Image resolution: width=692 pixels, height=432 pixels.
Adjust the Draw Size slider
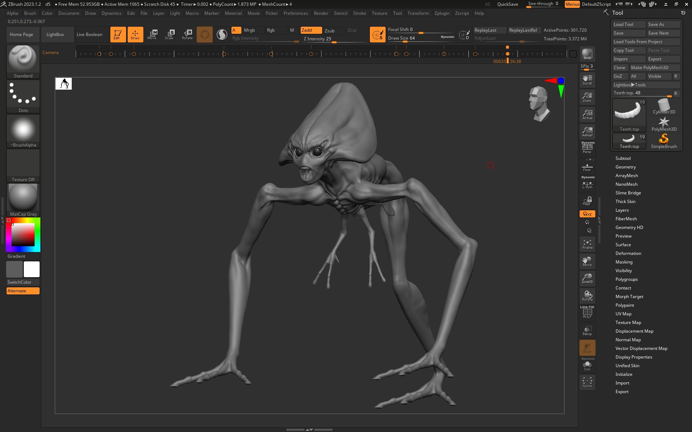click(421, 39)
